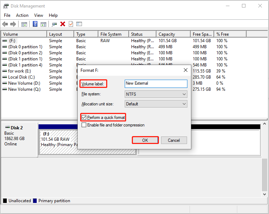Screen dimensions: 269x214
Task: Open Help via the blue question mark icon
Action: [35, 24]
